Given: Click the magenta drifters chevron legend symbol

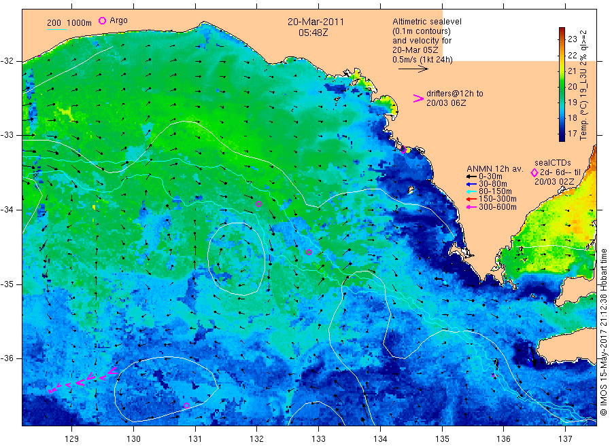Looking at the screenshot, I should coord(418,98).
